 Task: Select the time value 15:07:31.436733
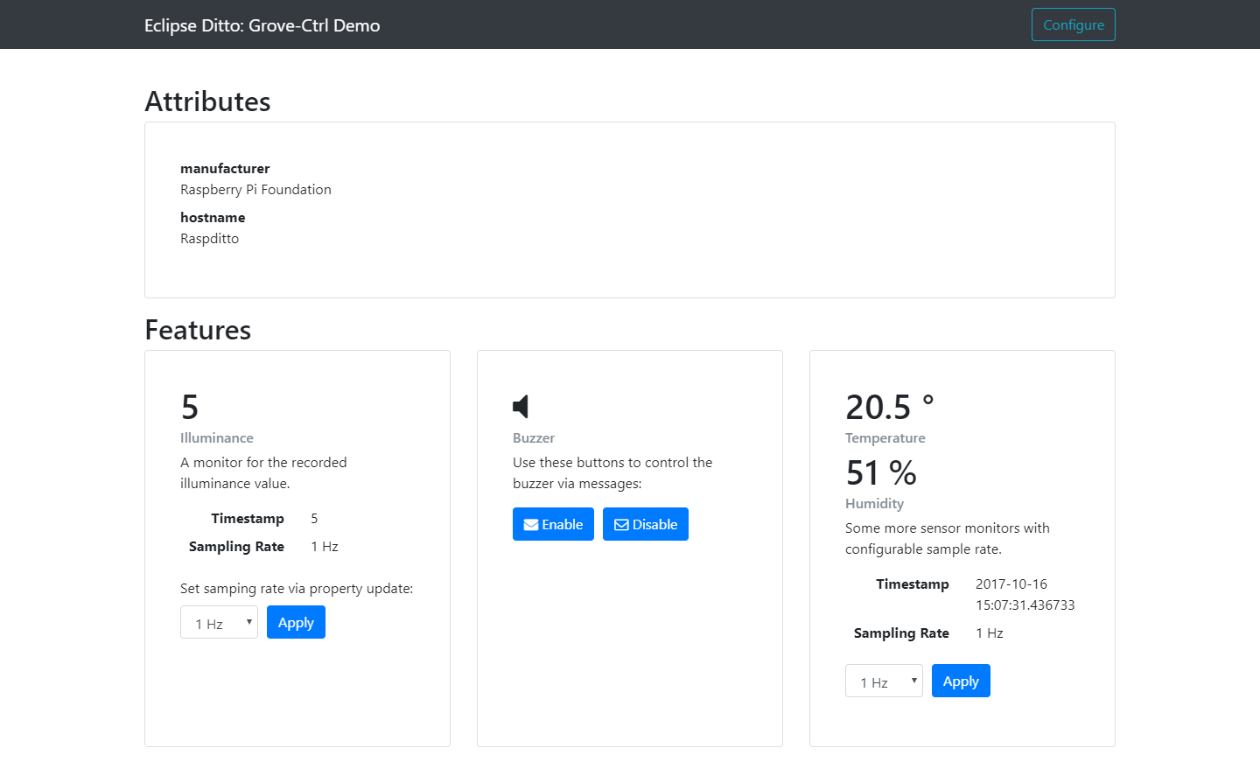coord(1025,605)
